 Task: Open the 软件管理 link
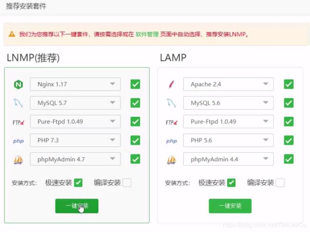(147, 34)
